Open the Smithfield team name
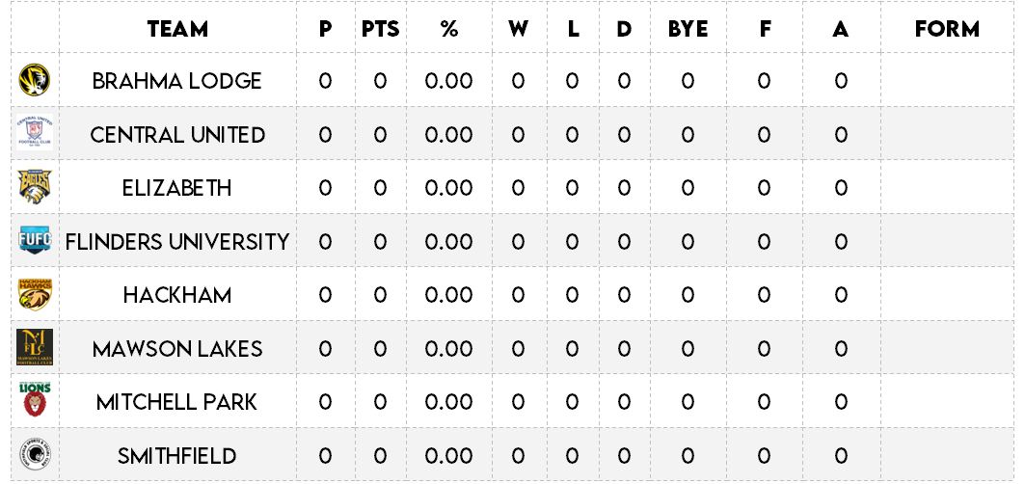1025x484 pixels. 177,456
